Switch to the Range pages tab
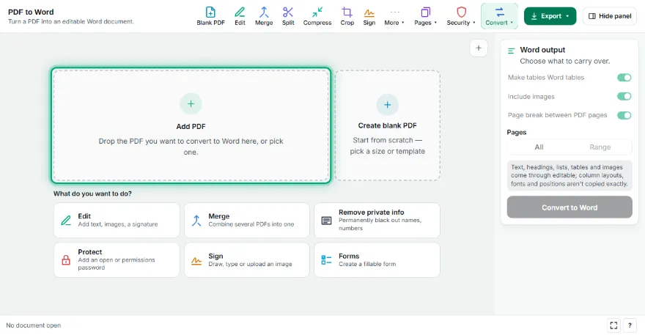Image resolution: width=645 pixels, height=335 pixels. coord(600,147)
